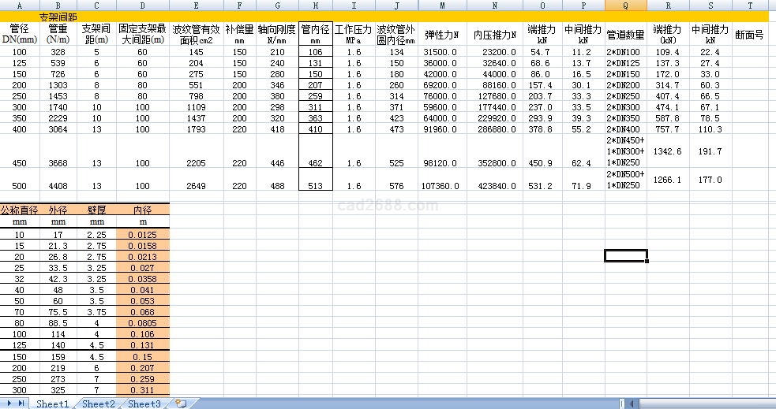Switch to the Sheet2 tab
This screenshot has width=776, height=409.
pyautogui.click(x=99, y=403)
